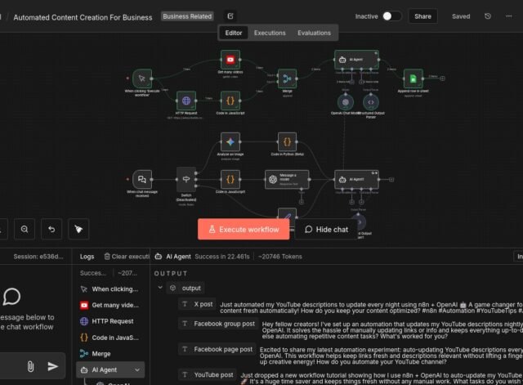
Task: Click the Execute workflow button
Action: (244, 229)
